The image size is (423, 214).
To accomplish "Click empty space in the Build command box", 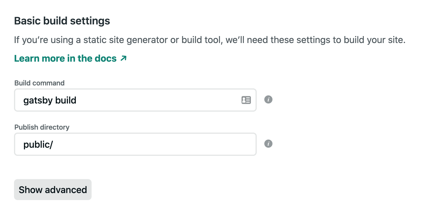I will [158, 100].
